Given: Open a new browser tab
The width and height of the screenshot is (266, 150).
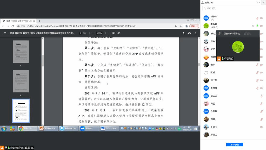Looking at the screenshot, I should coord(39,21).
